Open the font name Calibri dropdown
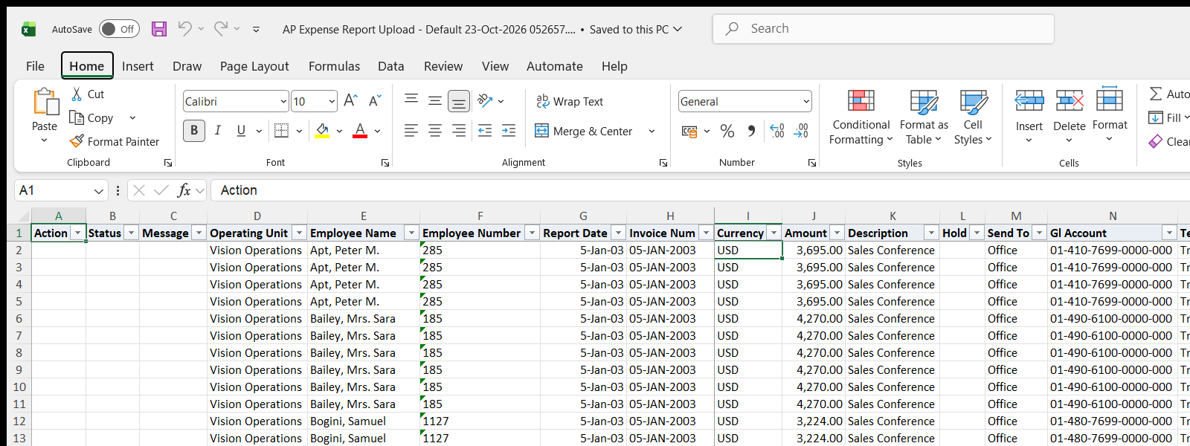This screenshot has width=1190, height=446. coord(283,102)
